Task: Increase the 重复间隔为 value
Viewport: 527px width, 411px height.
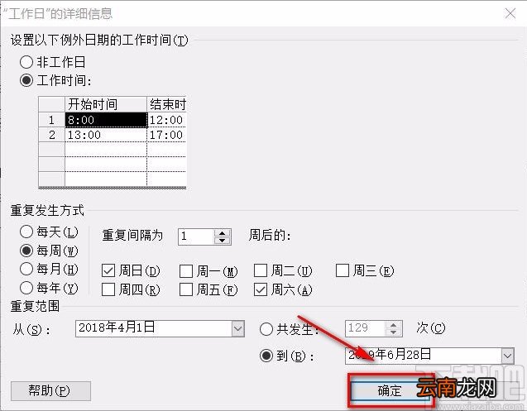Action: pos(222,233)
